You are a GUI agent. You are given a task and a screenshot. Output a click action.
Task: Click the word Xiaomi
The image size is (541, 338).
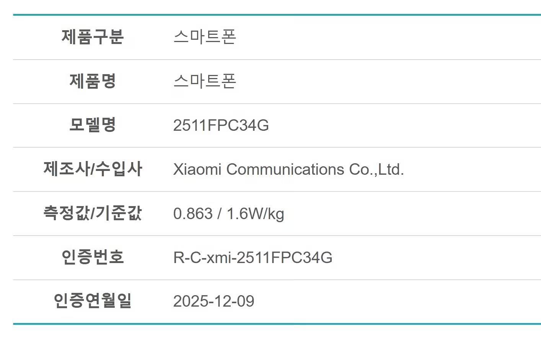coord(197,169)
